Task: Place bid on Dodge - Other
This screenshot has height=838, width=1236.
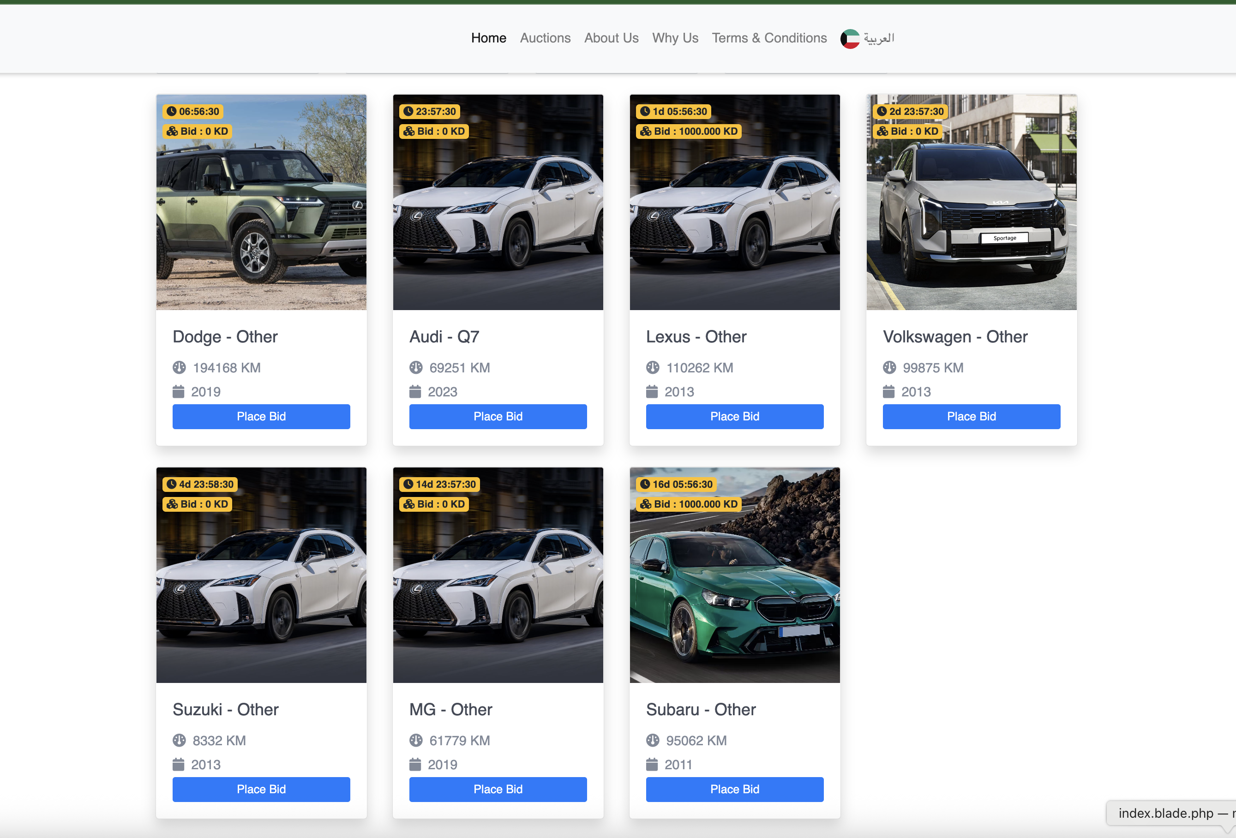Action: (261, 416)
